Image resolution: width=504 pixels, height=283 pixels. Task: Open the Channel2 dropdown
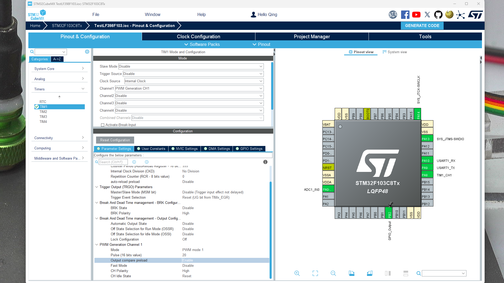tap(189, 96)
